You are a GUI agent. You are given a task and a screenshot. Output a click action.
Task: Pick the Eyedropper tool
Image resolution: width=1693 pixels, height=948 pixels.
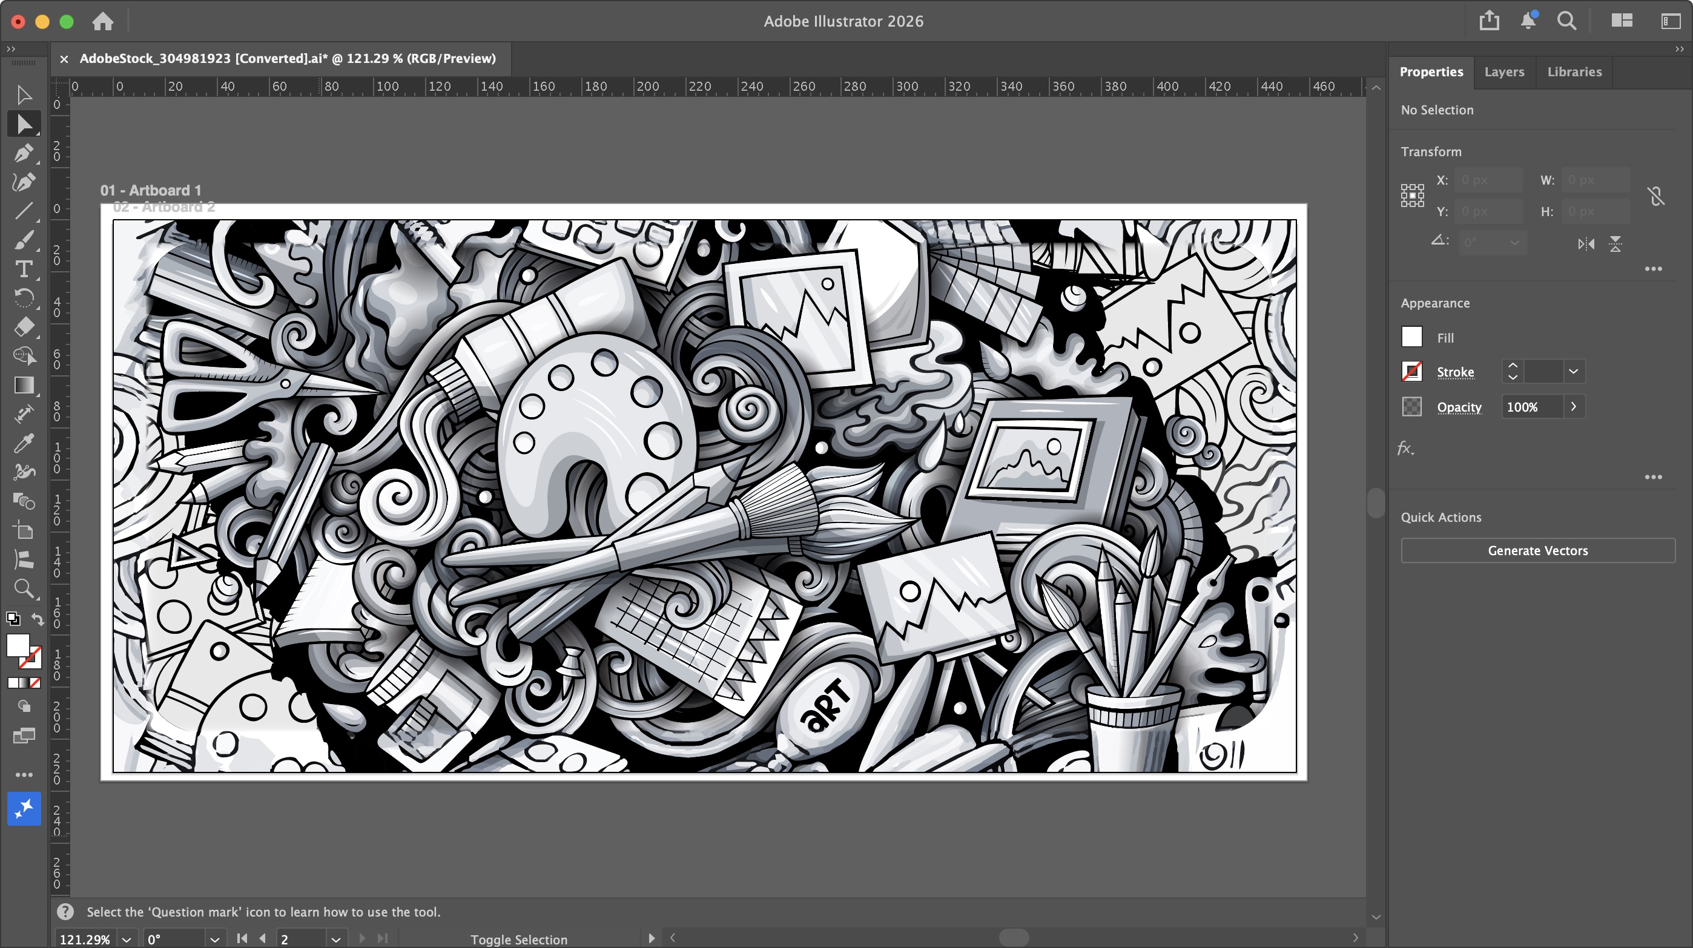[25, 444]
